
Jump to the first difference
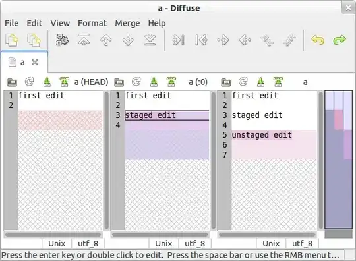click(x=84, y=40)
